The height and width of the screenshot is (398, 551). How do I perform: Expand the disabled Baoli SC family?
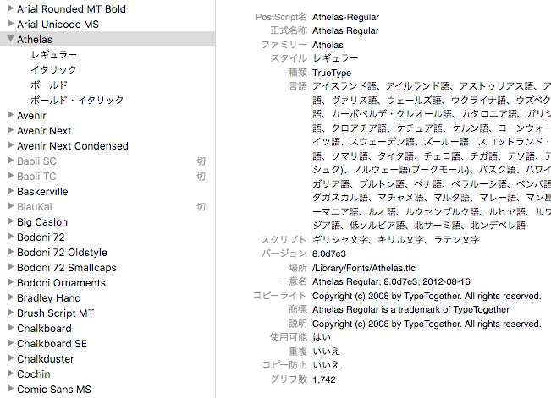(10, 161)
